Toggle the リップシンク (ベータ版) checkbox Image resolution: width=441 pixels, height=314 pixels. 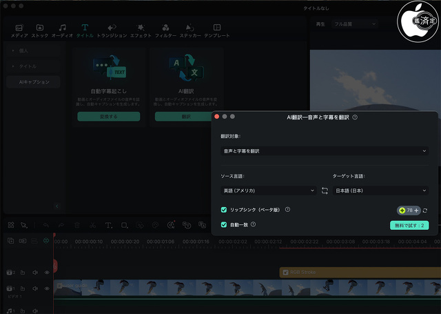click(224, 210)
